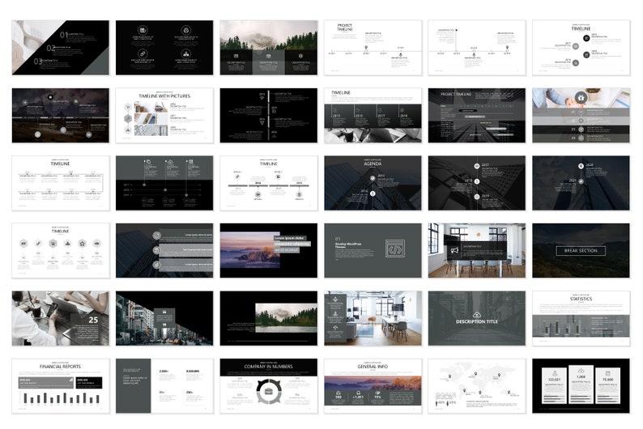Viewport: 643px width, 429px height.
Task: Select the General Info slide
Action: coord(373,386)
